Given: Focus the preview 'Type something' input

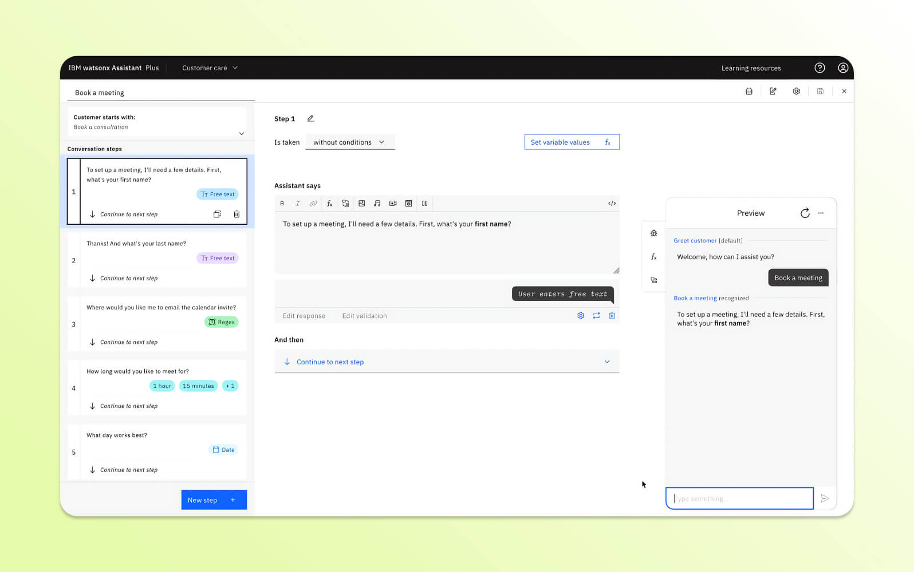Looking at the screenshot, I should pyautogui.click(x=739, y=498).
